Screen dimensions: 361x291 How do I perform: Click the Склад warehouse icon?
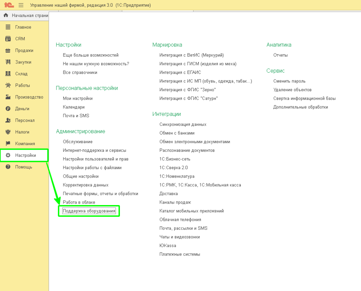[x=8, y=74]
